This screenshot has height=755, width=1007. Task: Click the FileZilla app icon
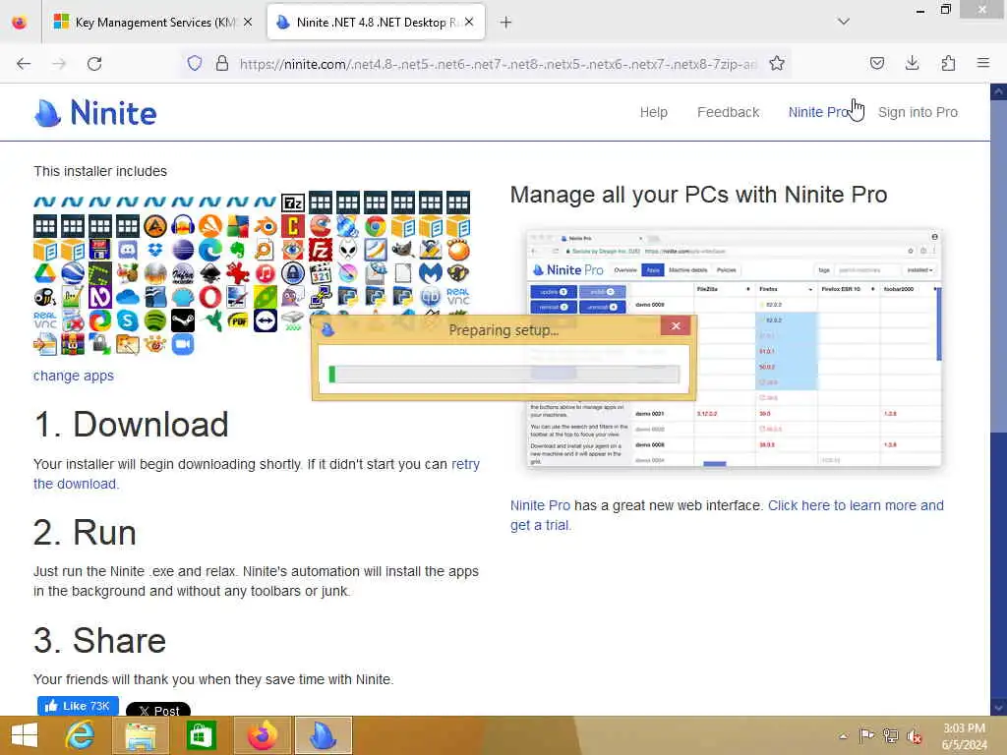(x=321, y=251)
